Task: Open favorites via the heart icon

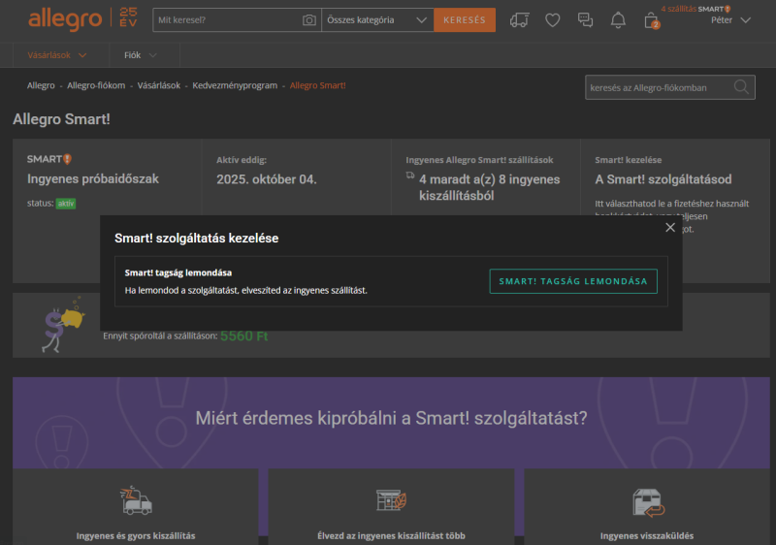Action: [x=552, y=20]
